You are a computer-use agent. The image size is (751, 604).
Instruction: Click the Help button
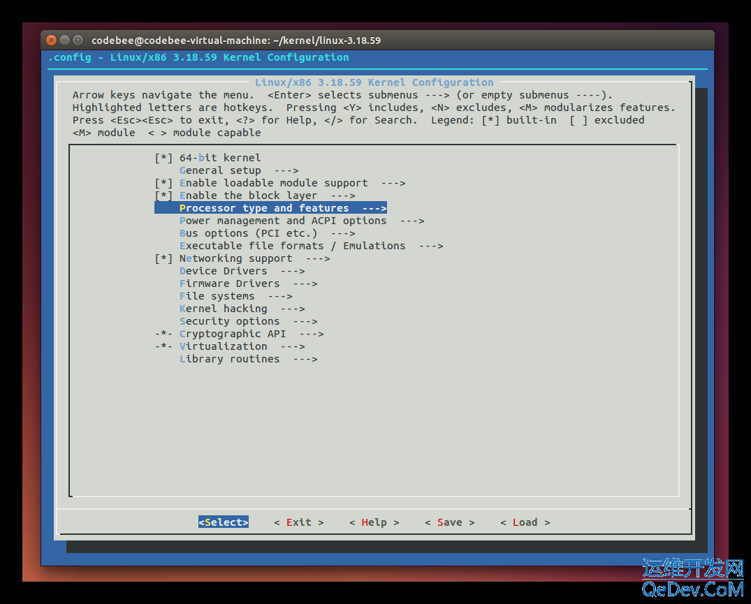[374, 522]
